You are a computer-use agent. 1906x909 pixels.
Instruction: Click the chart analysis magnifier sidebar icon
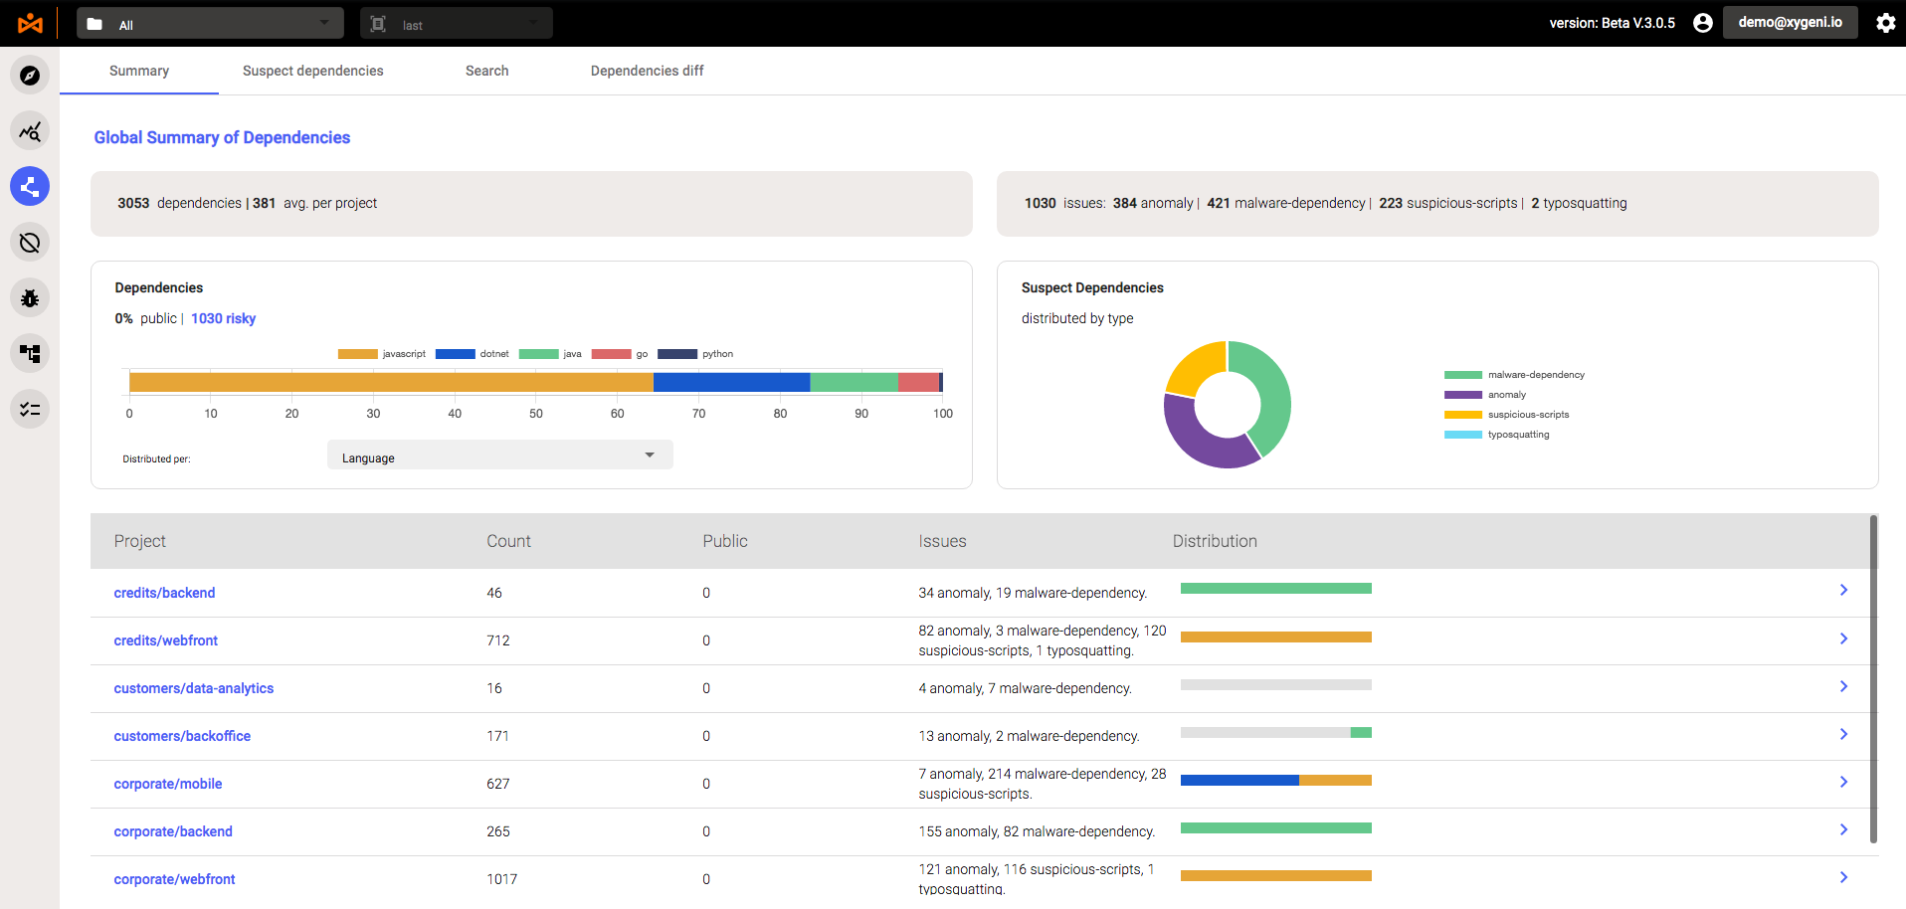tap(30, 131)
